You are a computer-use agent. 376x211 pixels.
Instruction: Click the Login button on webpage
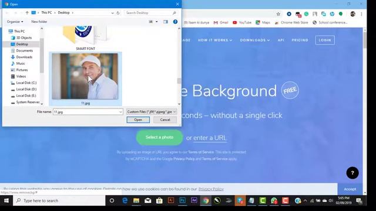[x=325, y=40]
